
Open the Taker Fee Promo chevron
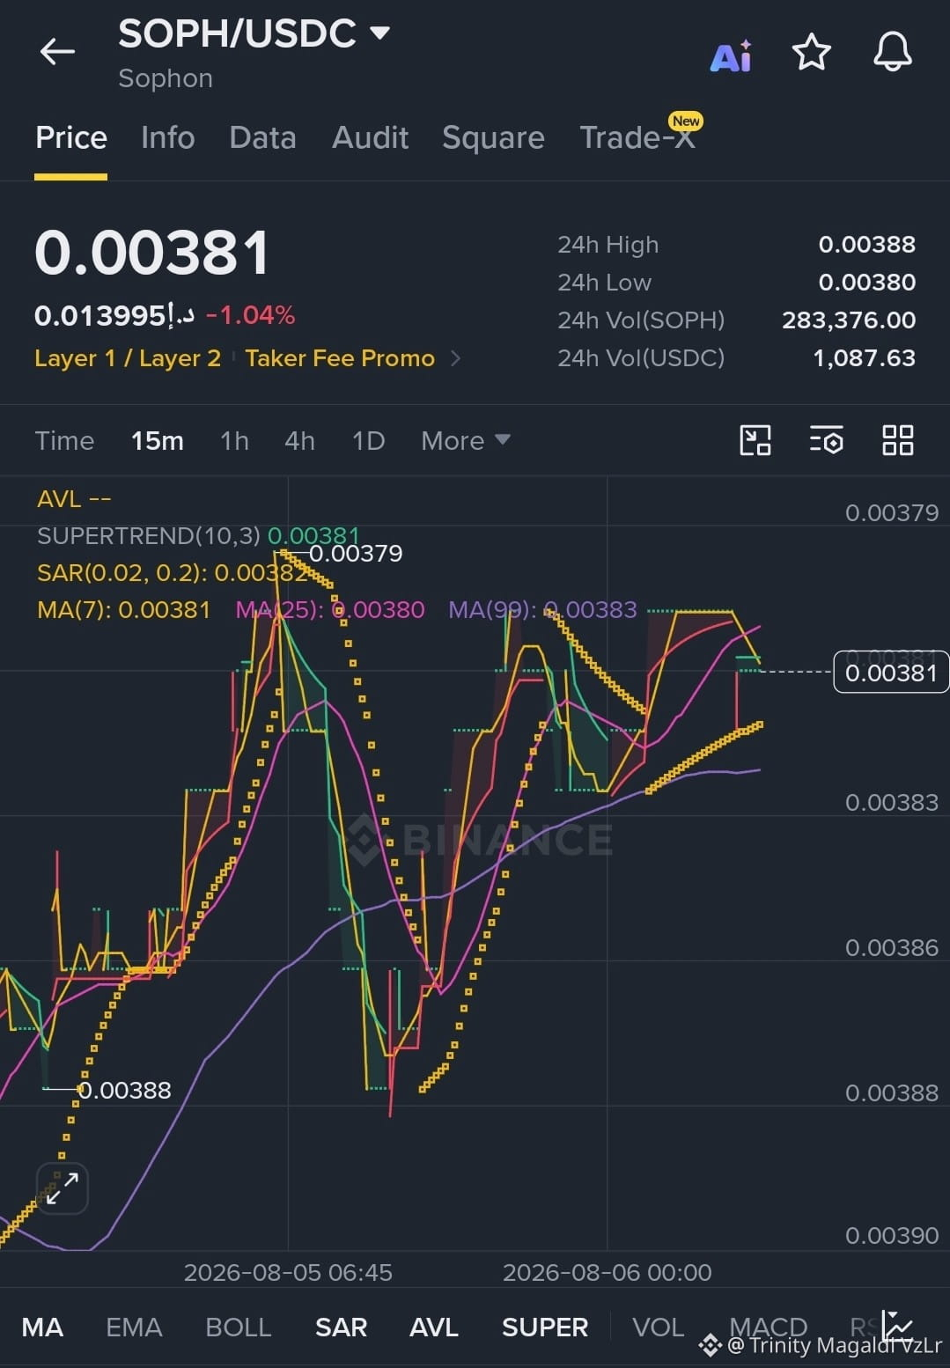tap(455, 358)
